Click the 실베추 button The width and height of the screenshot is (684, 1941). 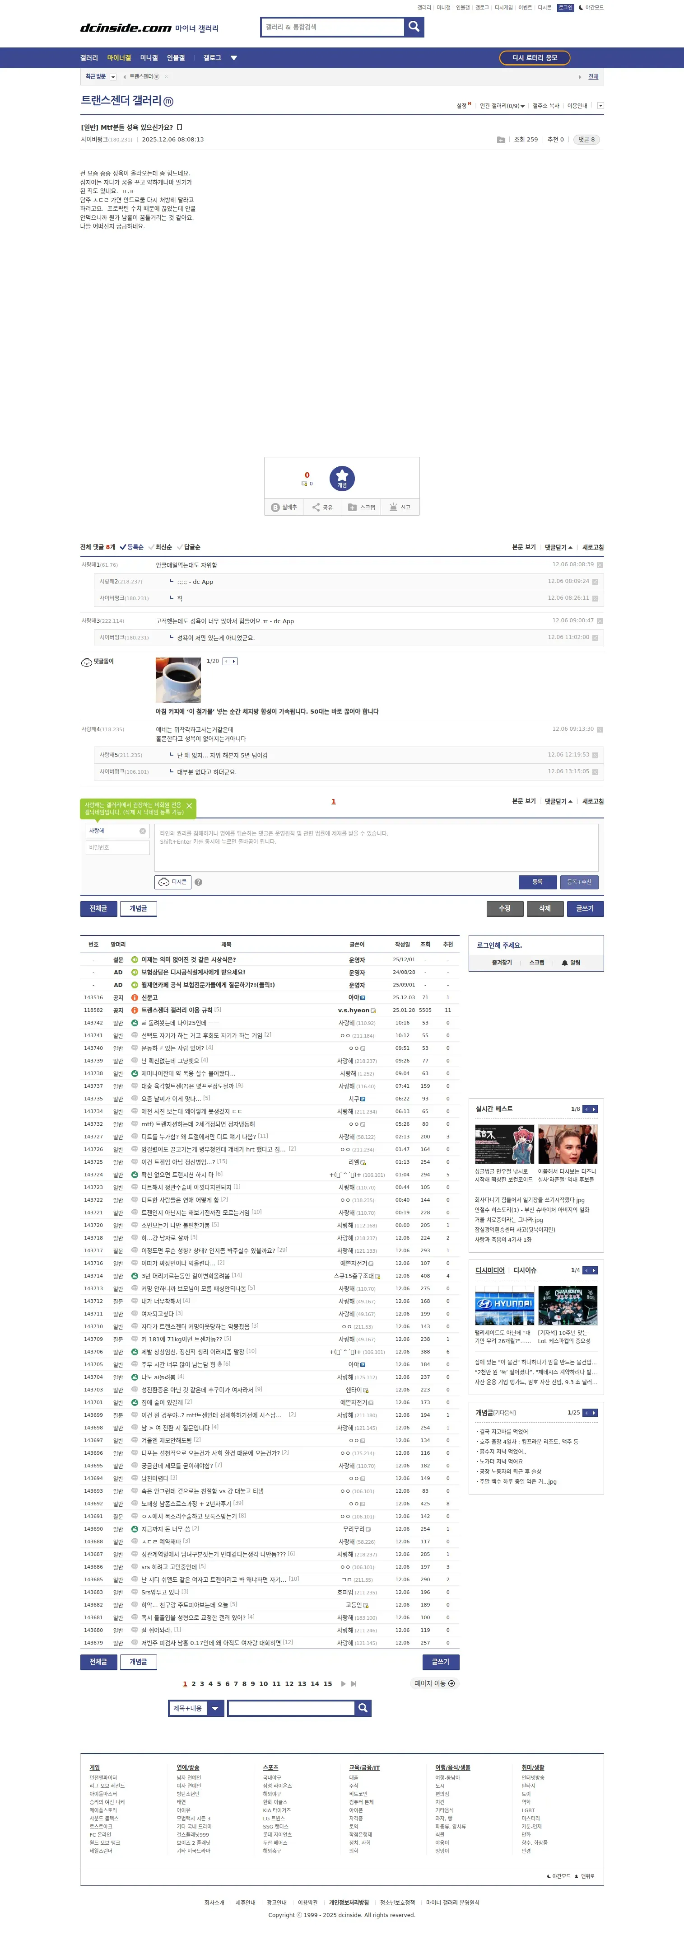(284, 508)
